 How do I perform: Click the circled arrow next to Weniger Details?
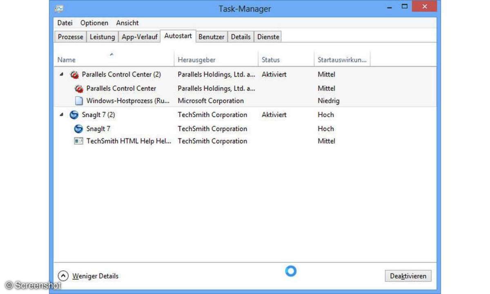coord(63,276)
